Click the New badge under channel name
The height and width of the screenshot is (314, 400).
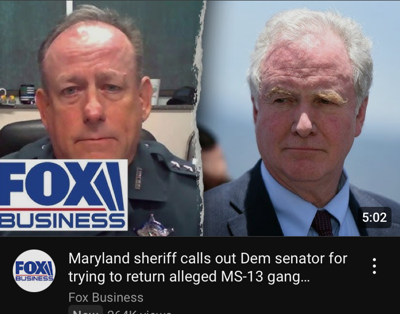[x=85, y=310]
